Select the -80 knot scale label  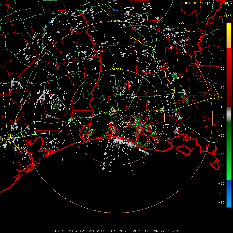(221, 193)
